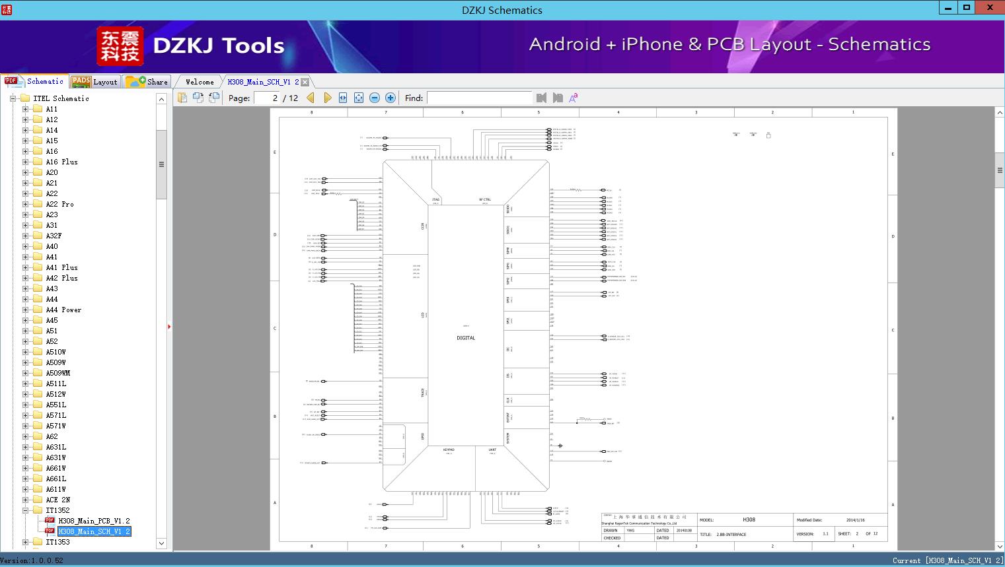Go to the previous page arrow
Screen dimensions: 1005x567
[x=311, y=98]
